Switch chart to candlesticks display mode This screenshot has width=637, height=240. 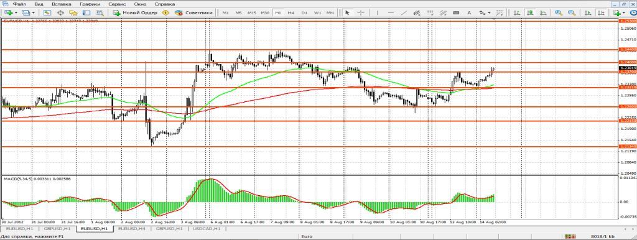pyautogui.click(x=531, y=12)
